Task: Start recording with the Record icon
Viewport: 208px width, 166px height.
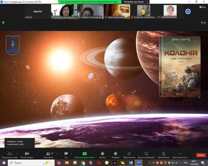Action: point(102,153)
